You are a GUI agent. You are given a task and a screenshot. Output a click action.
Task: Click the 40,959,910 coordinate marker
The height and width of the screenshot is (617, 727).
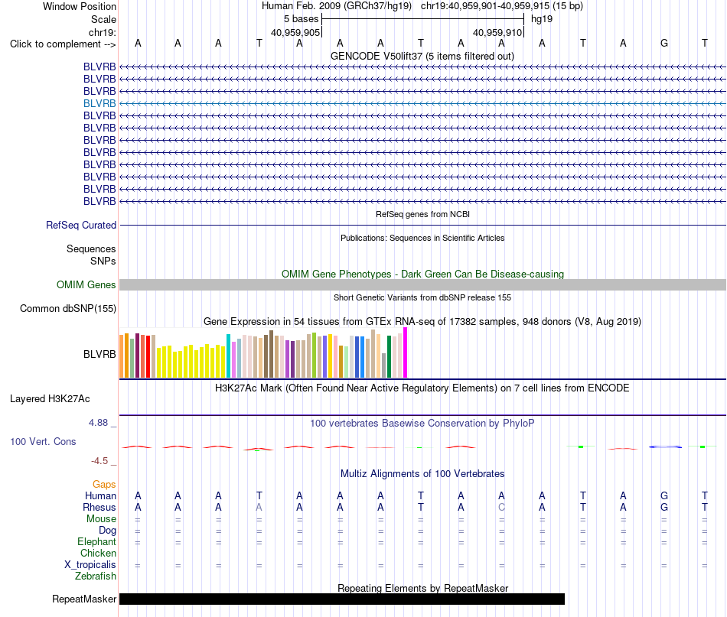coord(497,32)
